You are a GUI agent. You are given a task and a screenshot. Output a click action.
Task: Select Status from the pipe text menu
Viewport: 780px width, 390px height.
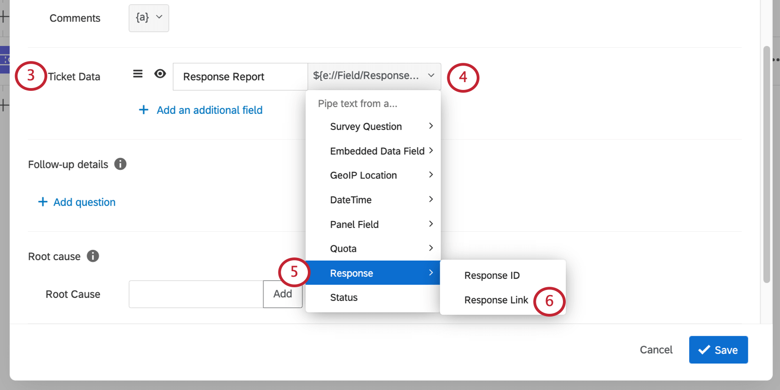(x=344, y=297)
